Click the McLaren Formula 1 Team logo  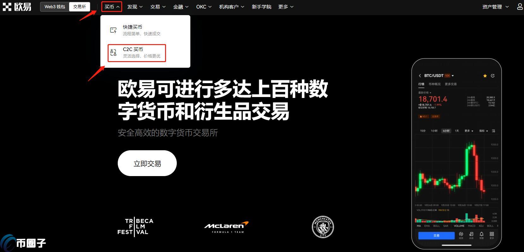[x=226, y=227]
